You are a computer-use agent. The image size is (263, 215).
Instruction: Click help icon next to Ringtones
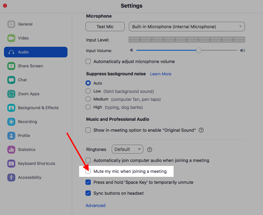click(150, 150)
